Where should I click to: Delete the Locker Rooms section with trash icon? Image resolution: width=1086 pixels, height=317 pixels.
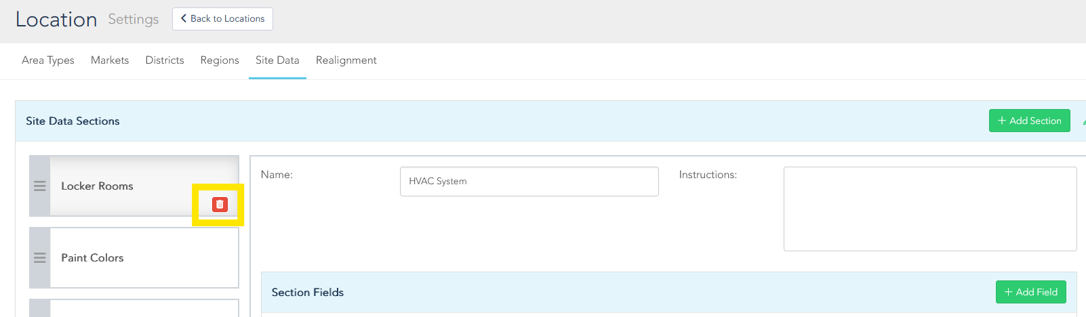click(x=220, y=205)
